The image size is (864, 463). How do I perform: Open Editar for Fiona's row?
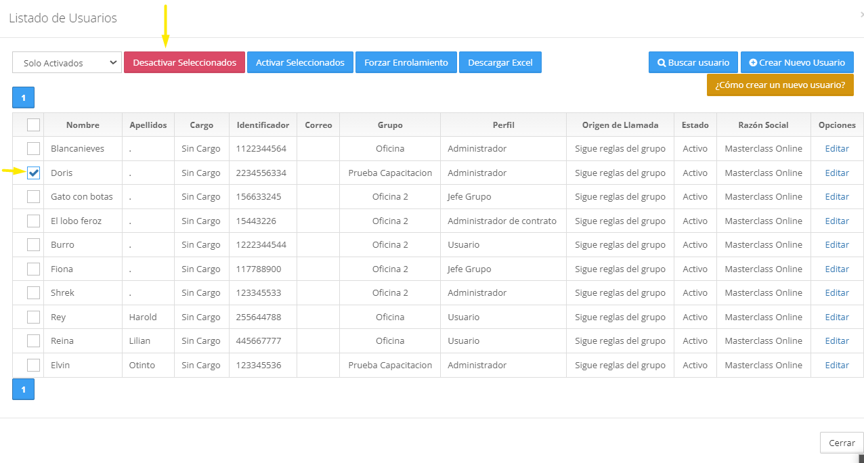pos(836,269)
